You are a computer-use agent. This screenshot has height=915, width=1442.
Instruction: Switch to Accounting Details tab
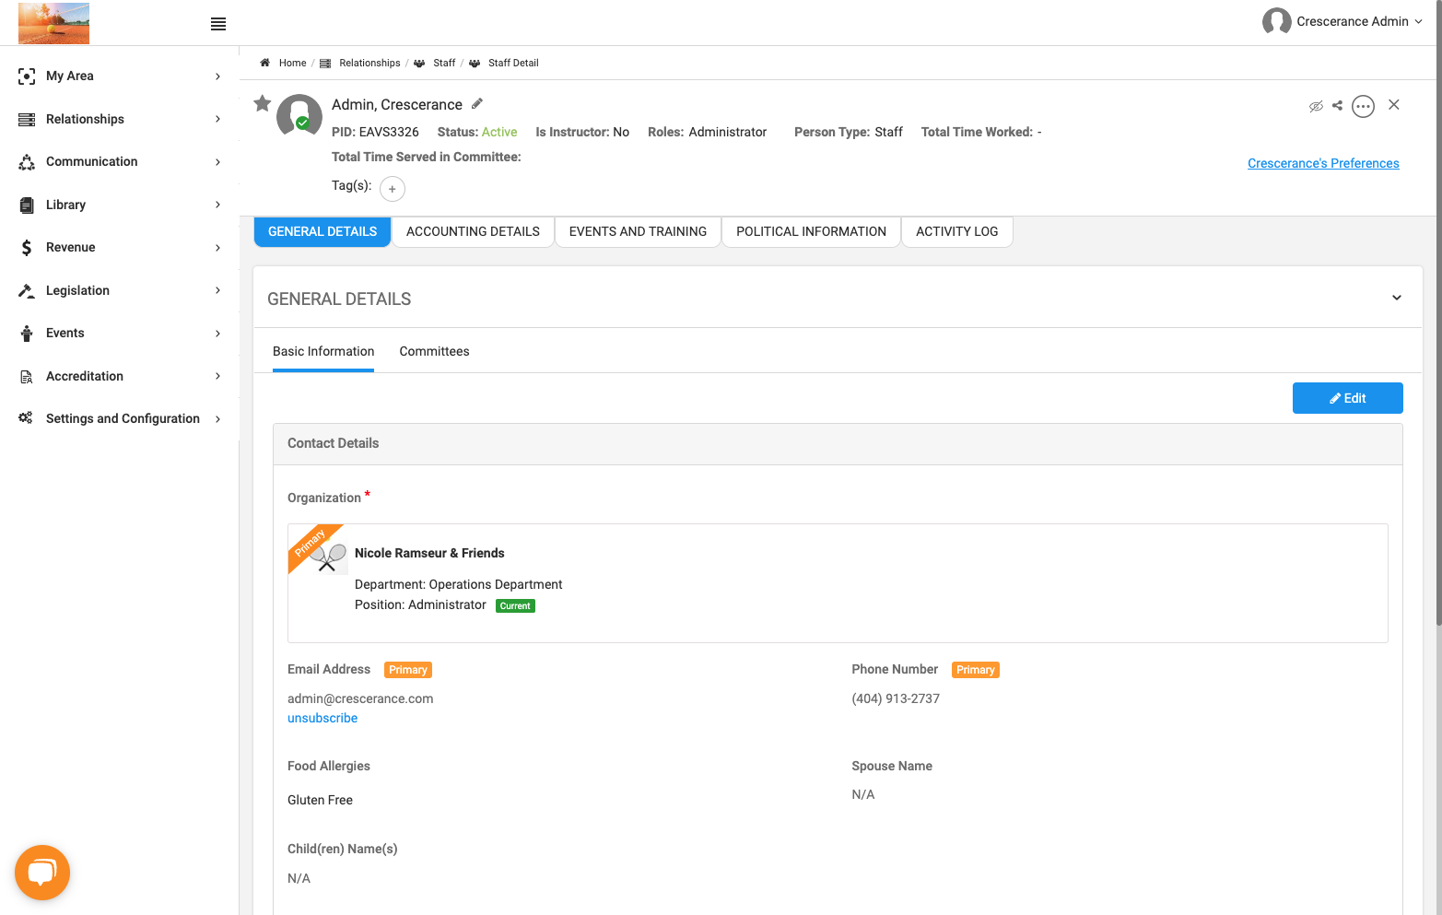[473, 231]
